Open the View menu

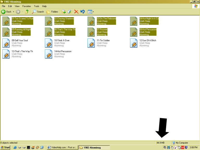[17, 6]
